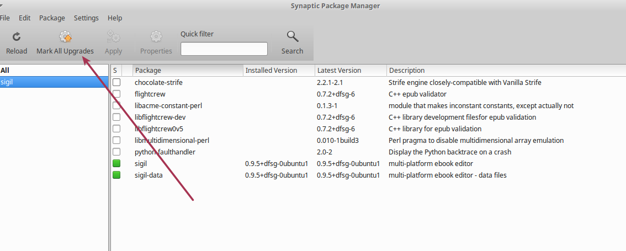Toggle the libacme-constant-perl status checkbox
The width and height of the screenshot is (626, 251).
(116, 106)
